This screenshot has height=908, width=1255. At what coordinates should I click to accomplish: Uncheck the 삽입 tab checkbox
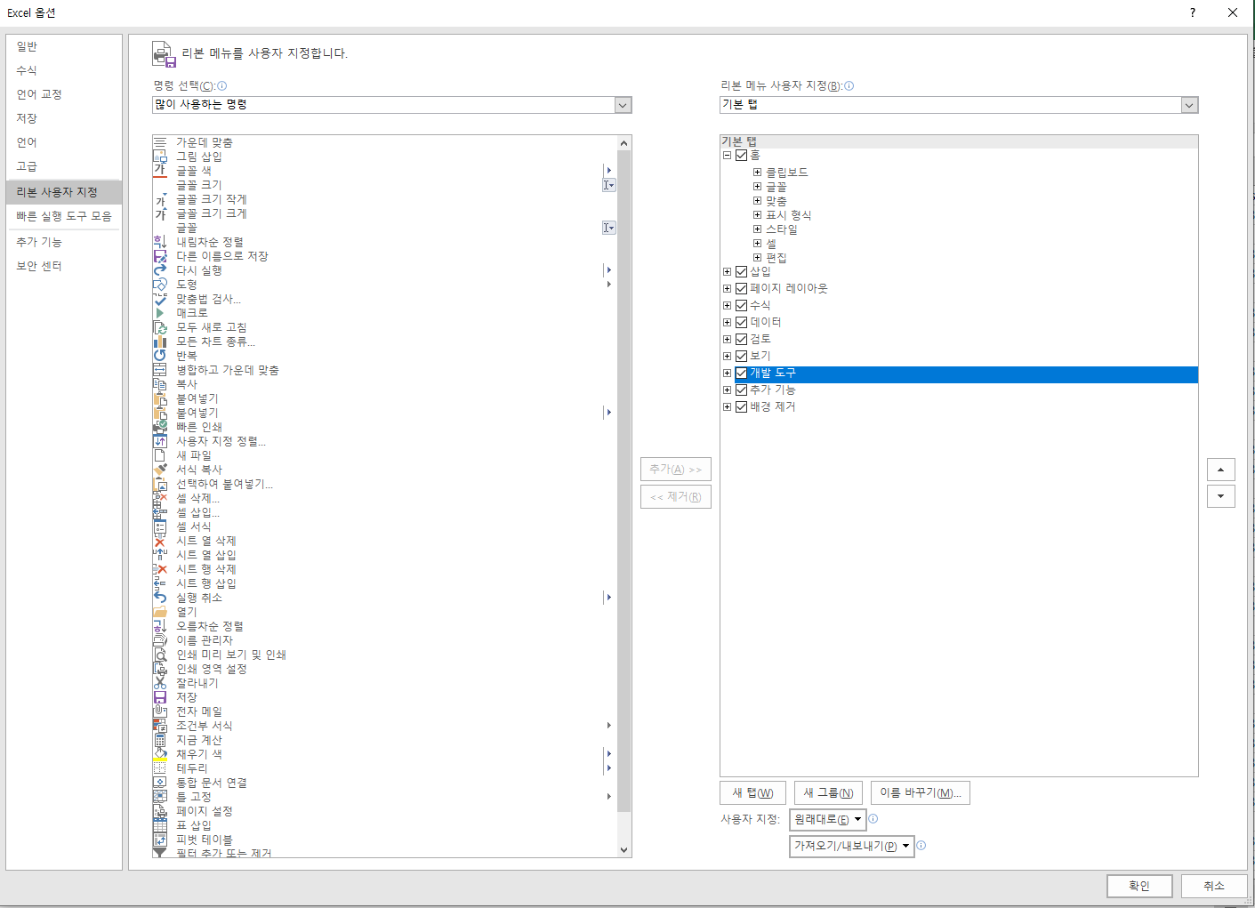[741, 271]
